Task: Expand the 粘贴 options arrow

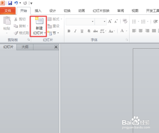Action: click(x=7, y=33)
